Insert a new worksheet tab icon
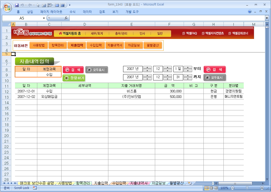The image size is (271, 192). click(x=190, y=183)
